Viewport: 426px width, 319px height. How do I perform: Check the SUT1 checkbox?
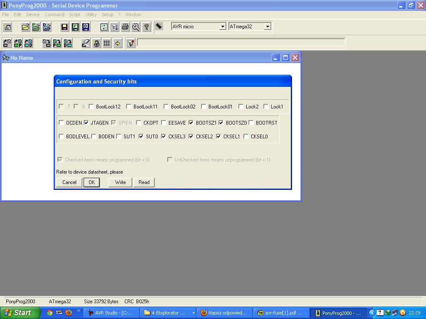click(119, 136)
